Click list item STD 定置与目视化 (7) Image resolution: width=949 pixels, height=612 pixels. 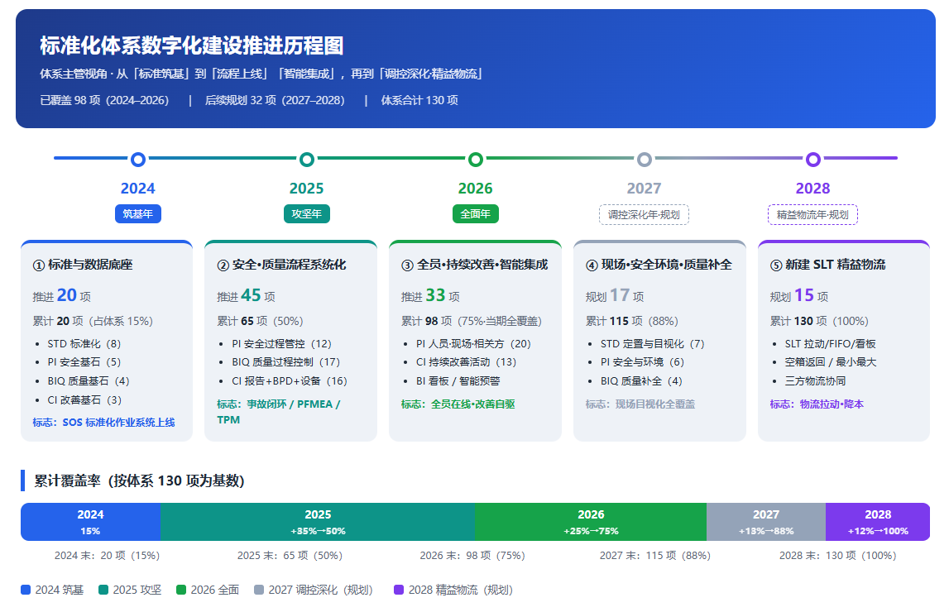click(x=653, y=343)
